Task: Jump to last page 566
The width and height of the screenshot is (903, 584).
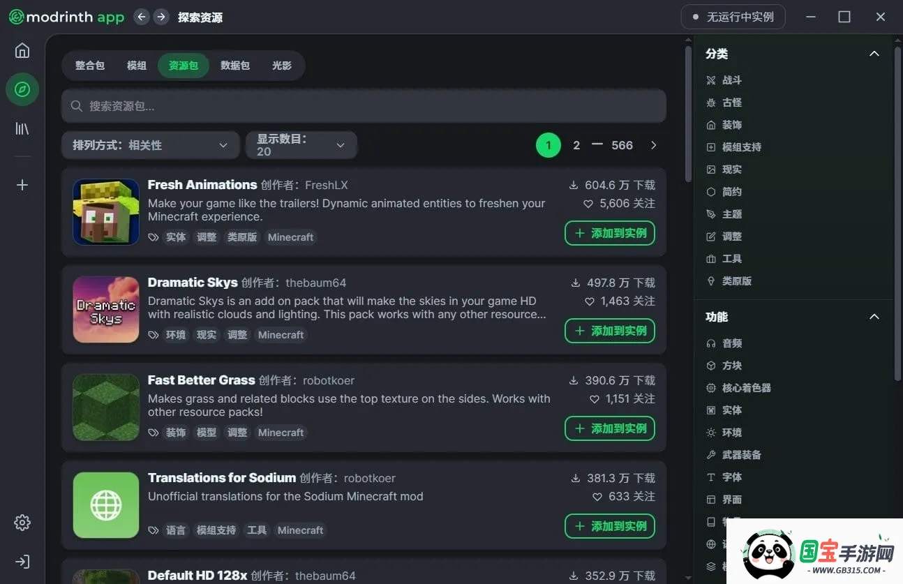Action: pos(622,145)
